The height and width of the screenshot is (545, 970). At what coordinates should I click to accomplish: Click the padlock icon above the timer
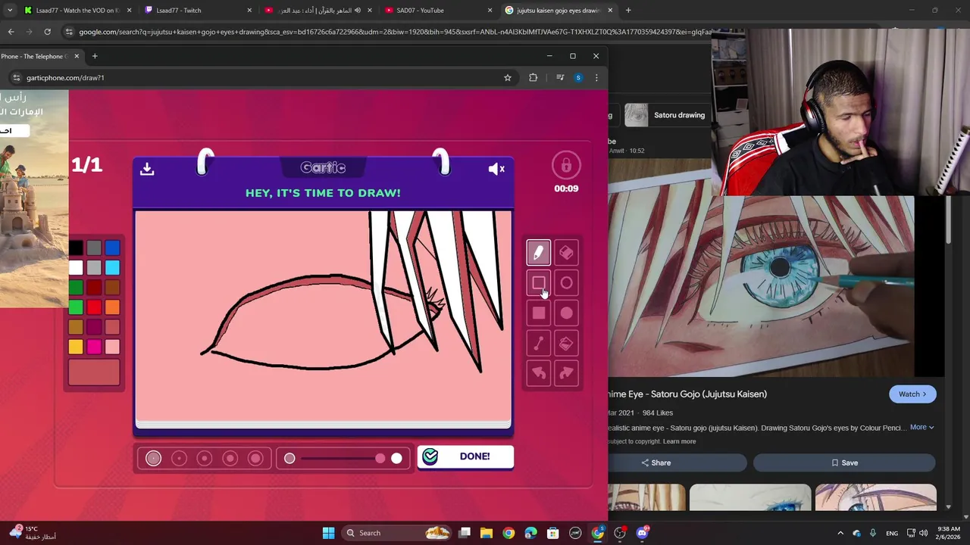(566, 166)
